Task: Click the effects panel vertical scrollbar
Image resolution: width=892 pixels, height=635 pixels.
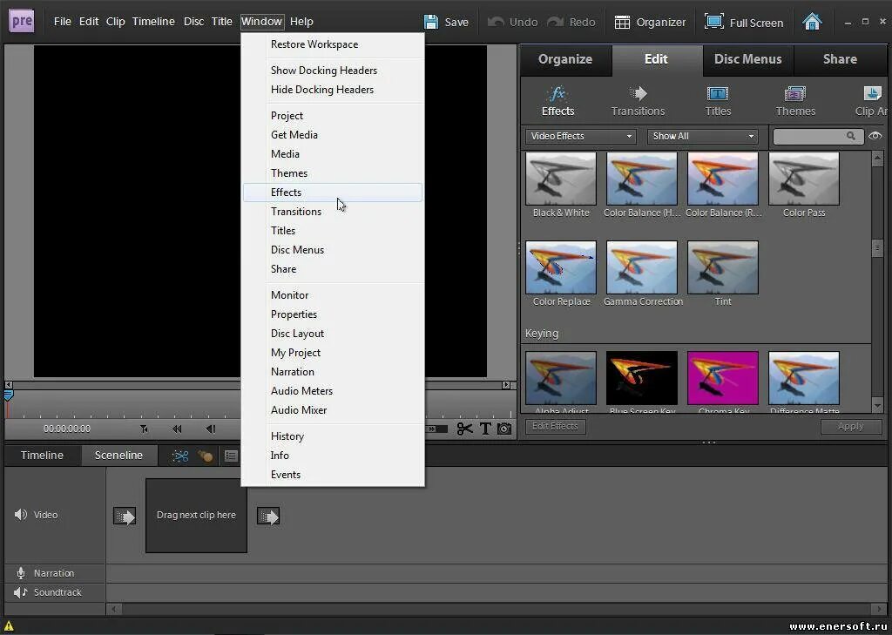Action: [876, 281]
